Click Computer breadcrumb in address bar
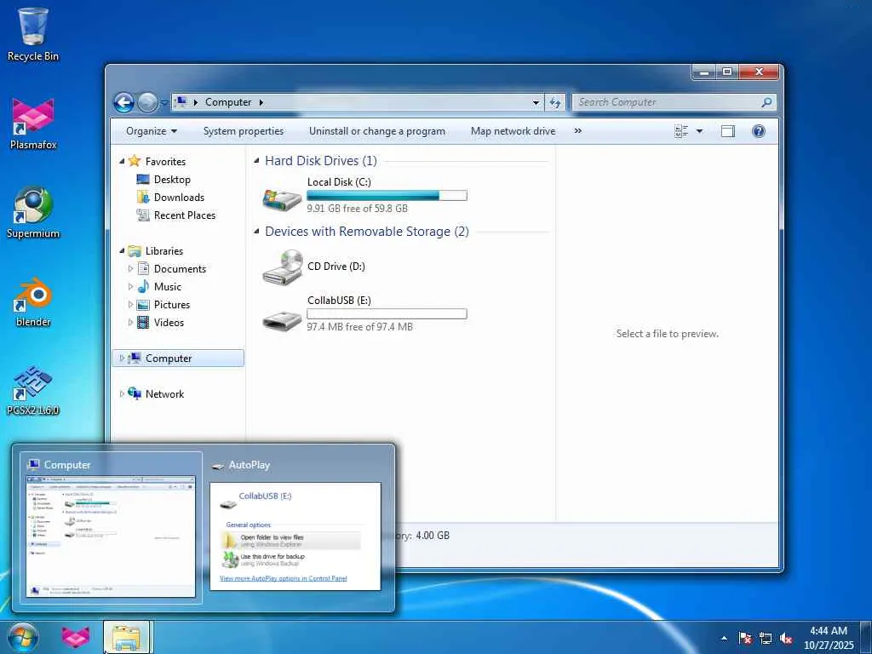 coord(228,102)
